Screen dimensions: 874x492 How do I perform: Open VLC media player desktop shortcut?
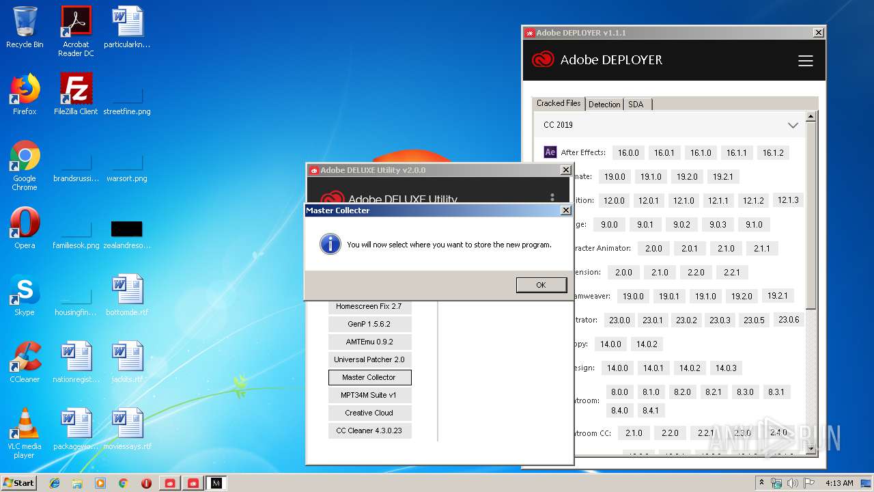pyautogui.click(x=25, y=433)
